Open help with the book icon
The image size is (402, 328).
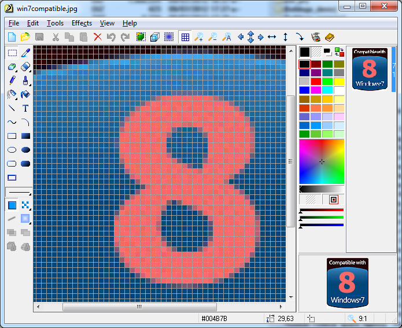click(330, 37)
